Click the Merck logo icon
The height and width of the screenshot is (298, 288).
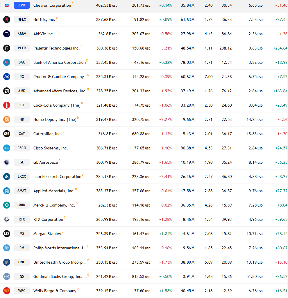point(7,205)
